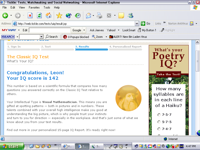Click the Google search button
The width and height of the screenshot is (200, 150).
coord(77,30)
